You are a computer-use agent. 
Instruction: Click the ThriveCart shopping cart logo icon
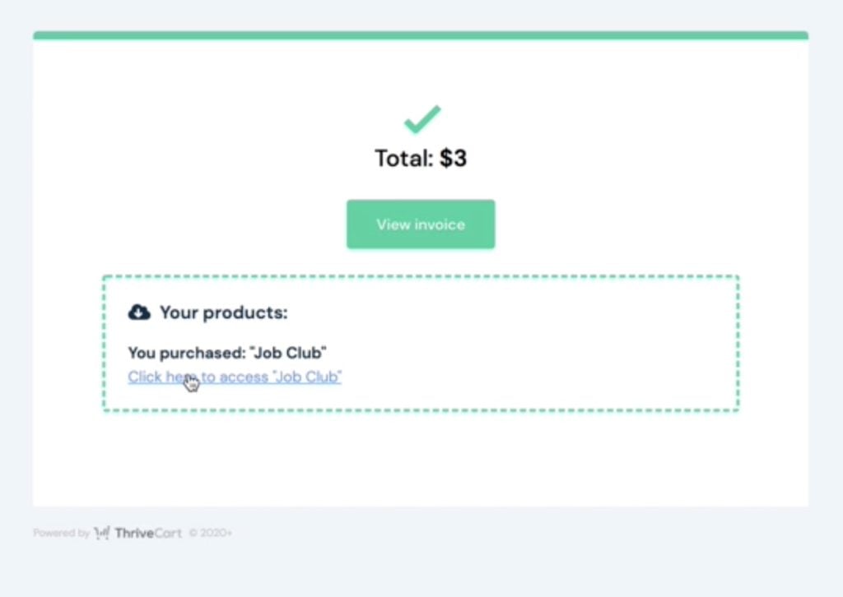pos(102,533)
